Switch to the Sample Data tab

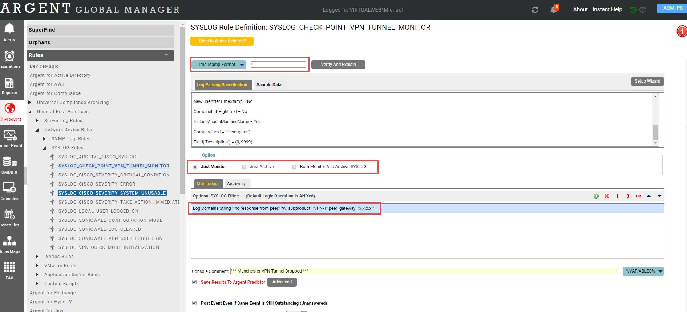tap(269, 85)
